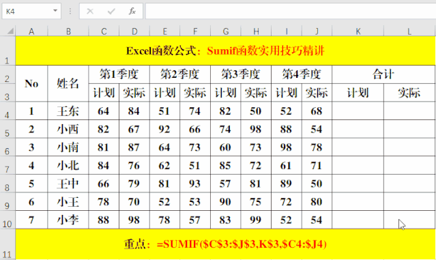This screenshot has width=436, height=260.
Task: Click the name cell '小李'
Action: coord(68,220)
